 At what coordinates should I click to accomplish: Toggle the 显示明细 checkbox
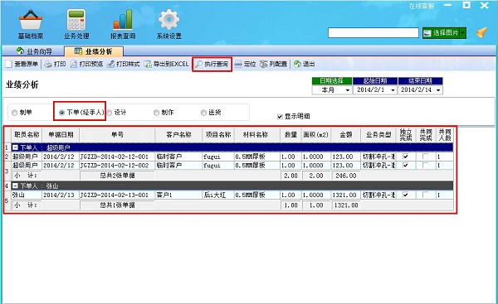pyautogui.click(x=280, y=116)
